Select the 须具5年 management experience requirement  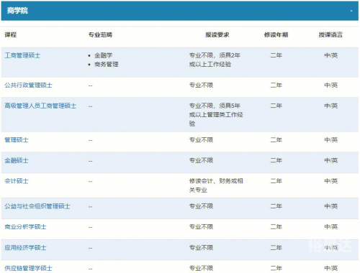click(216, 115)
